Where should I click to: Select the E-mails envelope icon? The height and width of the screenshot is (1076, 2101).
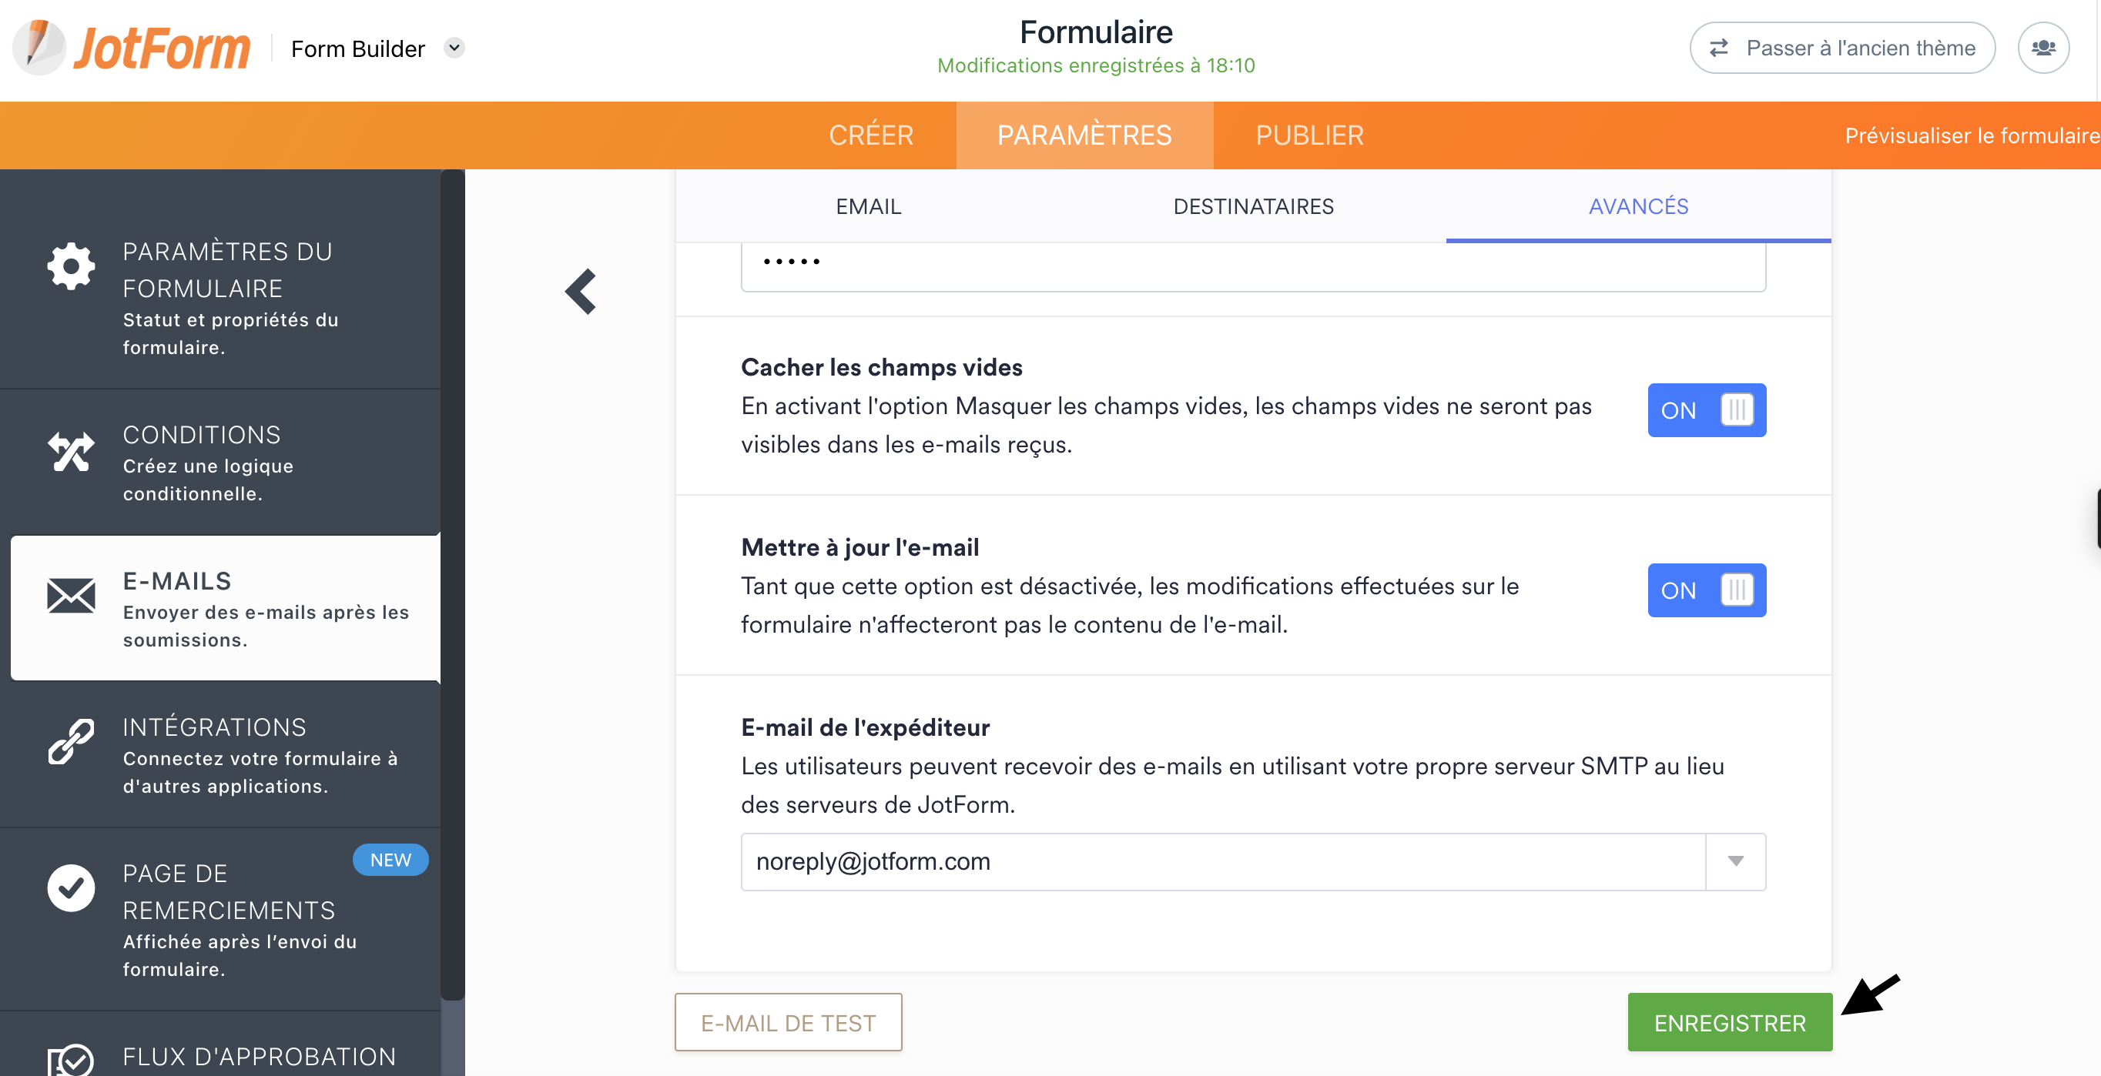(x=71, y=596)
